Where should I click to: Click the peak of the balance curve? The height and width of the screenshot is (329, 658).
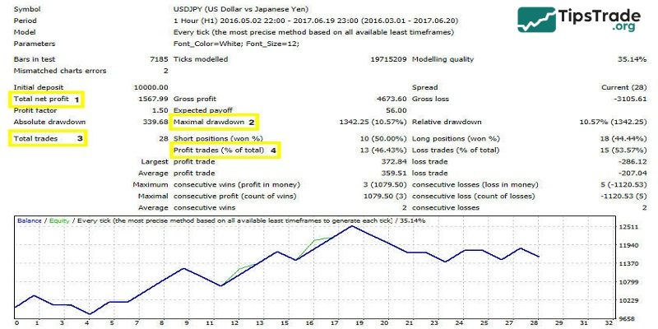[x=352, y=225]
